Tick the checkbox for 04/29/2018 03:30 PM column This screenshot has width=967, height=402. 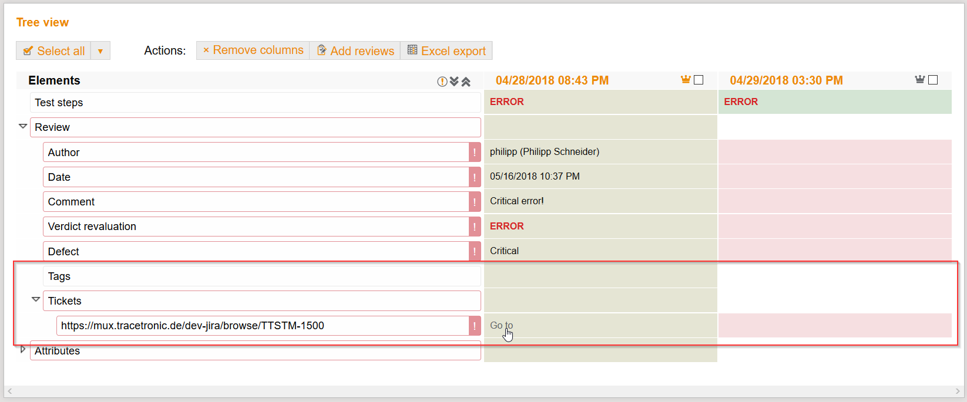click(x=933, y=80)
